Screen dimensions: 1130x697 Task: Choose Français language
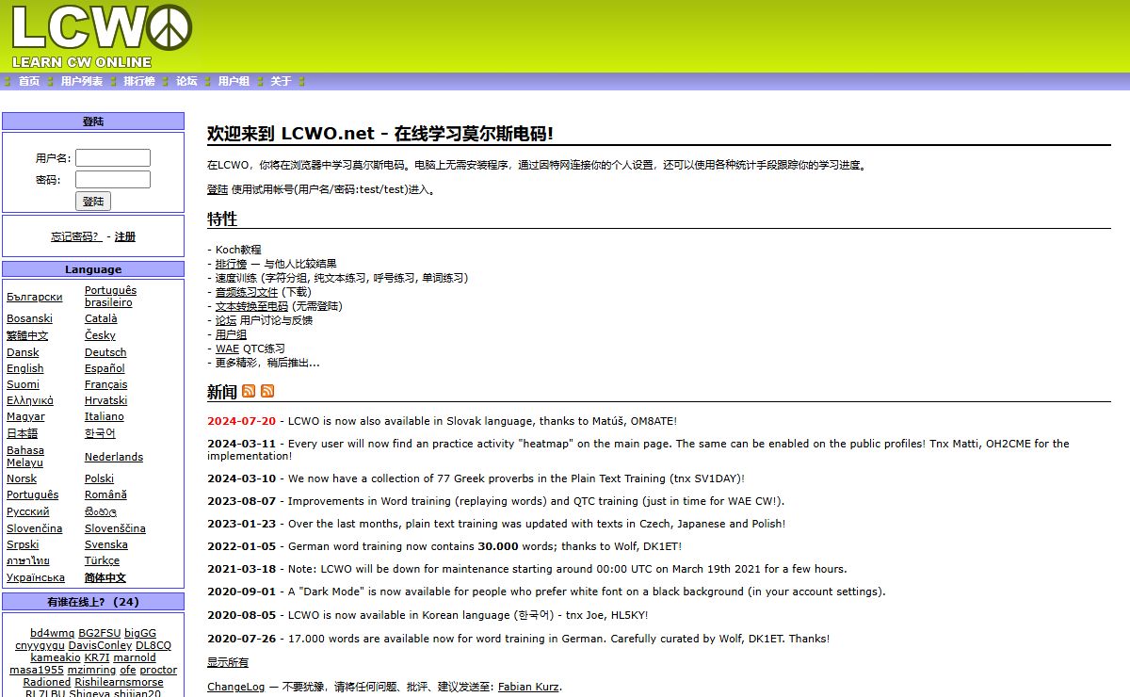tap(105, 384)
